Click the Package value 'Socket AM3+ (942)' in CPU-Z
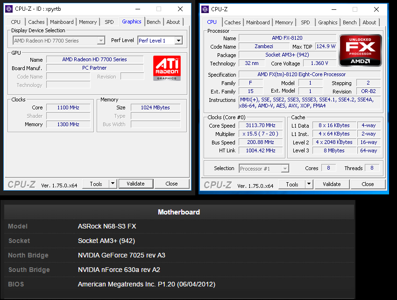 click(x=287, y=55)
